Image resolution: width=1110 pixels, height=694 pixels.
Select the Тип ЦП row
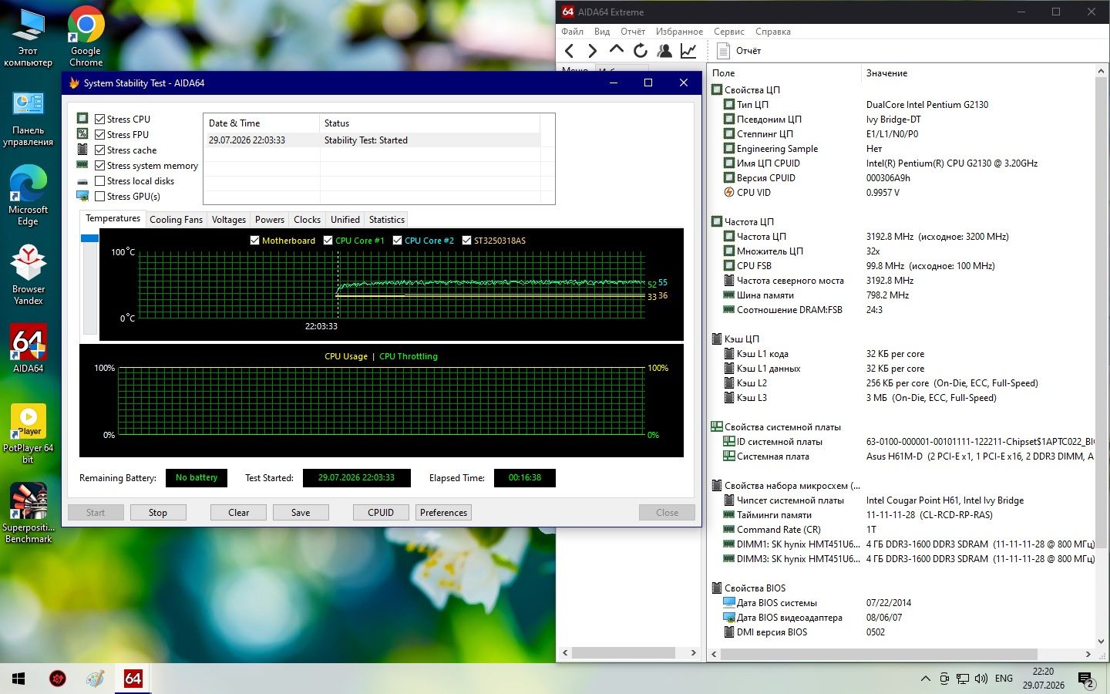tap(902, 105)
